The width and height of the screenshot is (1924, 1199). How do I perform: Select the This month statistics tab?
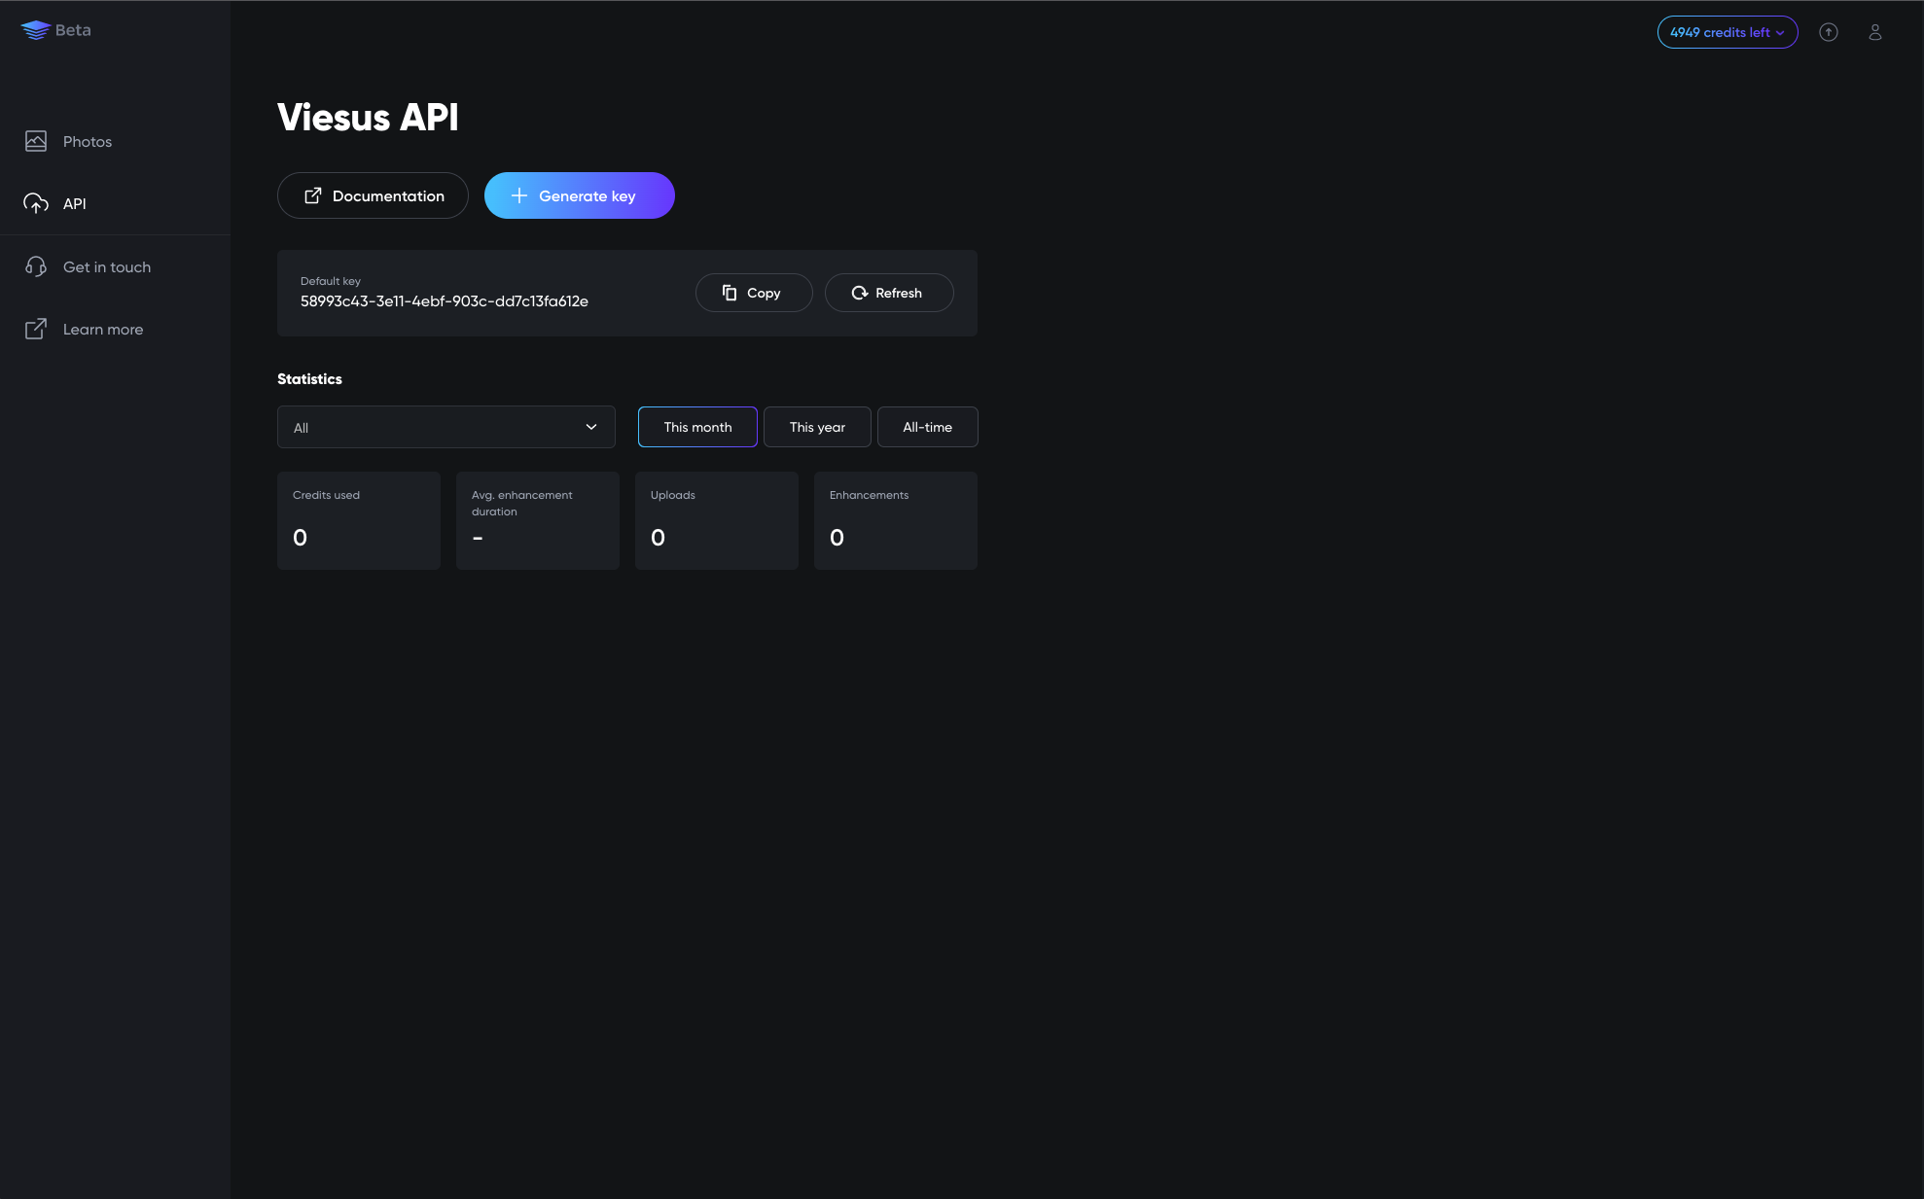point(696,427)
